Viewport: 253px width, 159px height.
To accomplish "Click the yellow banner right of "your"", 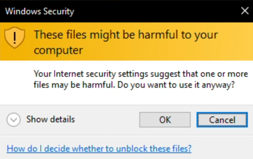I will (235, 35).
